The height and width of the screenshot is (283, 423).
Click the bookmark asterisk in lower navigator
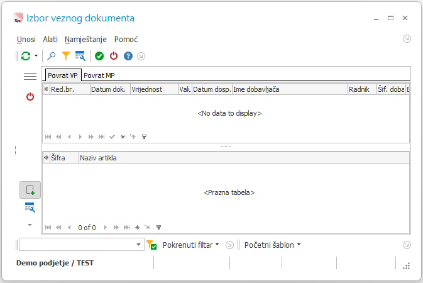point(137,228)
